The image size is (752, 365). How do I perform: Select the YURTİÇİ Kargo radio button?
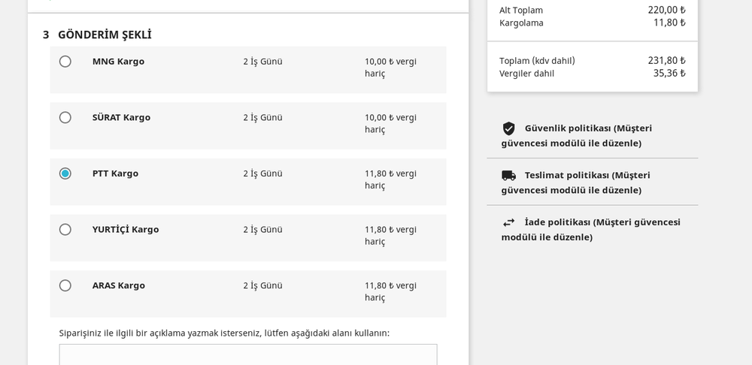[x=65, y=230]
